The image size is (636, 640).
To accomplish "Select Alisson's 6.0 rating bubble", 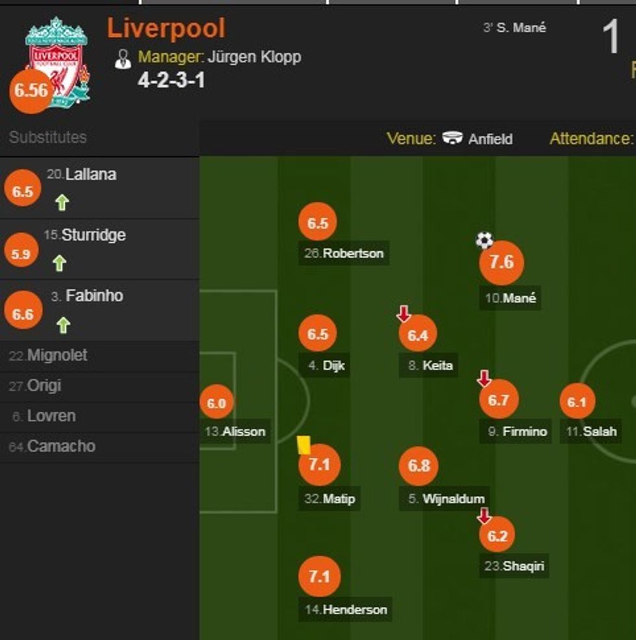I will (x=216, y=404).
